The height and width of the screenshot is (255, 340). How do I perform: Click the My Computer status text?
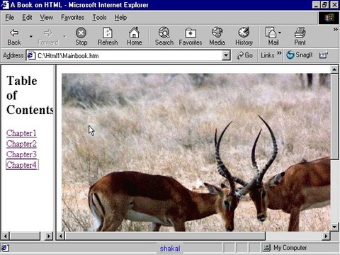point(290,248)
